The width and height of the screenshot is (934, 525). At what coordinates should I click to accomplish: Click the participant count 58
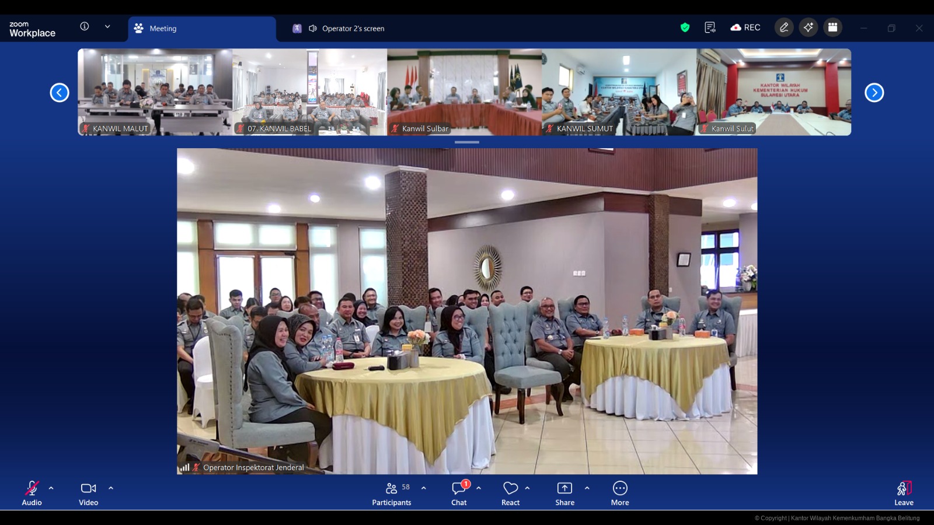tap(406, 487)
